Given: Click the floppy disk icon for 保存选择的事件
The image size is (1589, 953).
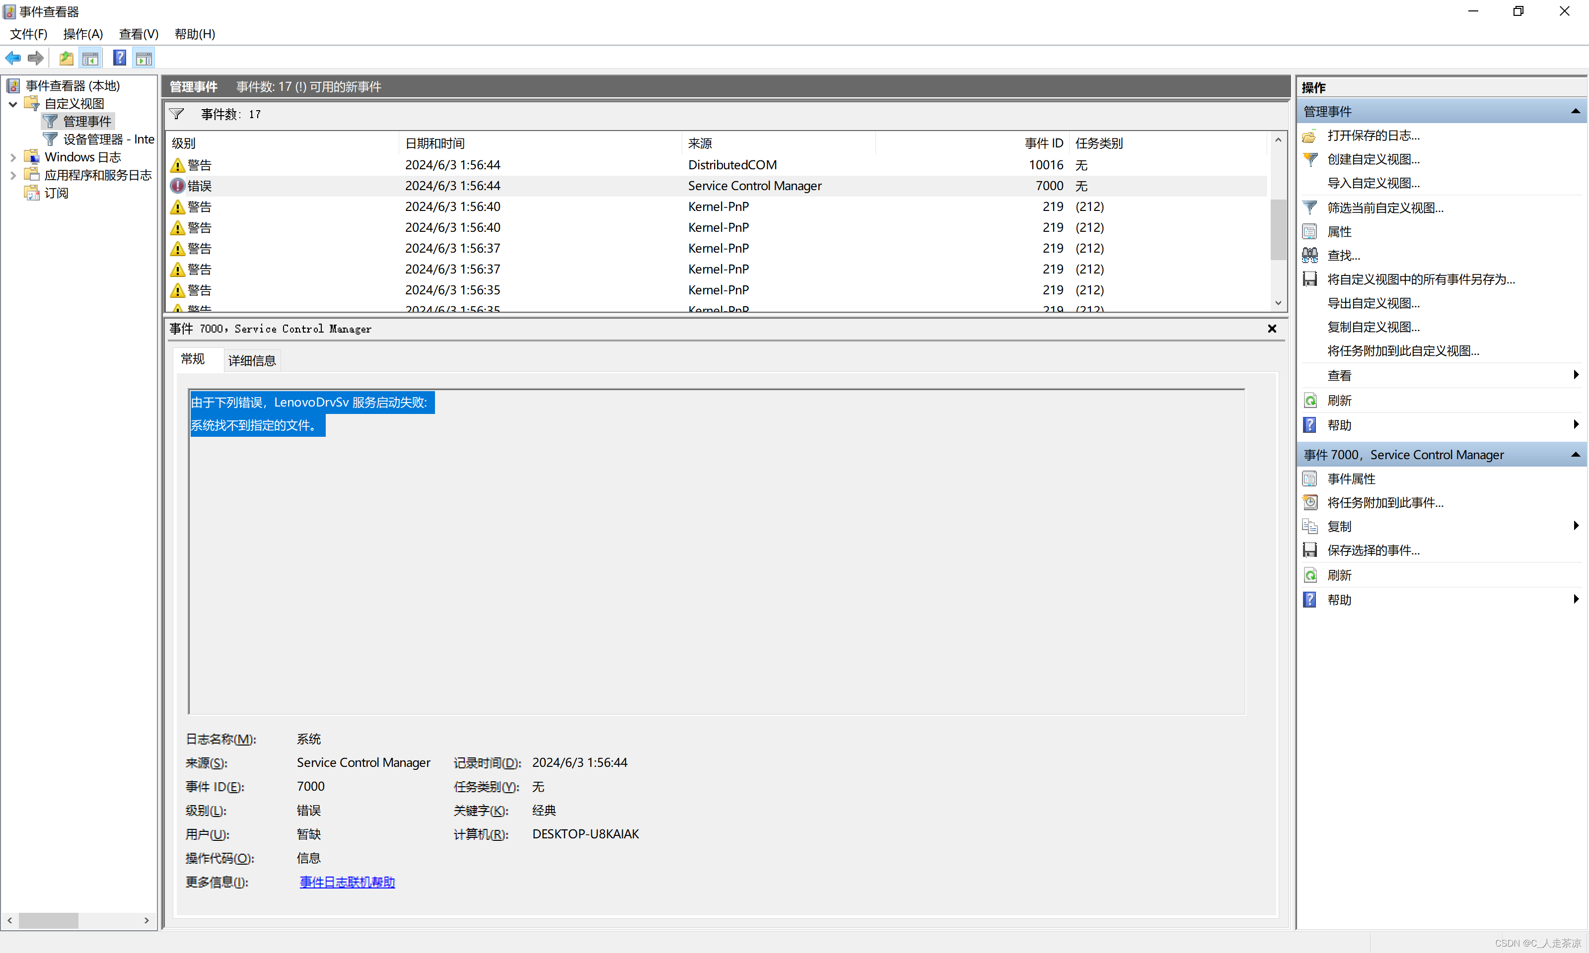Looking at the screenshot, I should (x=1309, y=550).
